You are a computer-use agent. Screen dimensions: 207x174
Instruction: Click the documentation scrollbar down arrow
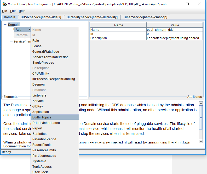[x=201, y=141]
